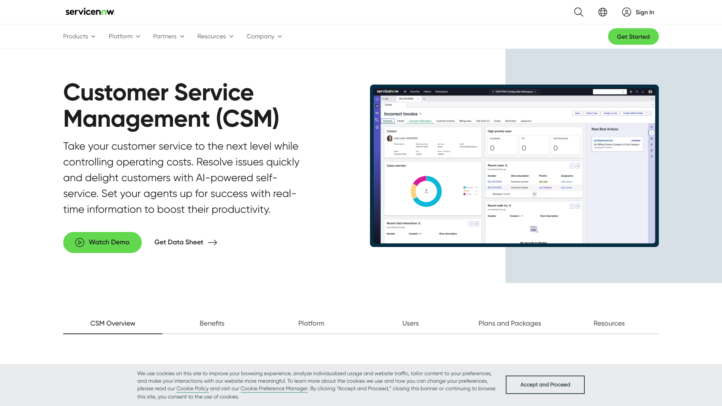The height and width of the screenshot is (406, 722).
Task: Click Sign In
Action: (645, 12)
